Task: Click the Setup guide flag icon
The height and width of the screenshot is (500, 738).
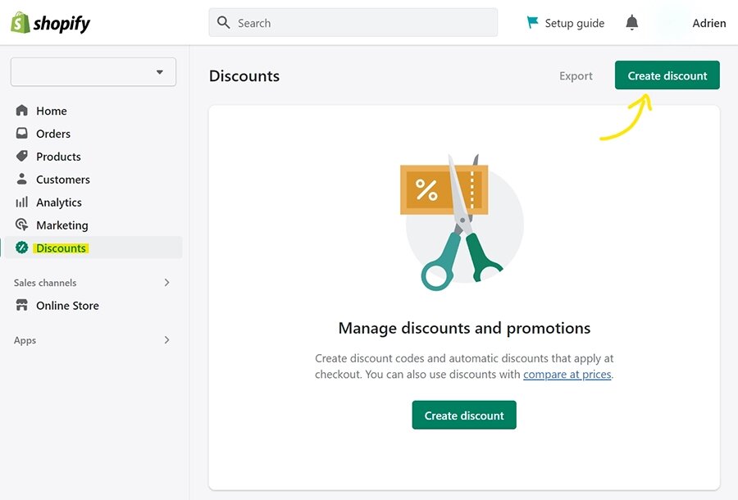Action: coord(532,22)
